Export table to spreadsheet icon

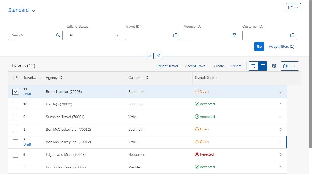[285, 66]
